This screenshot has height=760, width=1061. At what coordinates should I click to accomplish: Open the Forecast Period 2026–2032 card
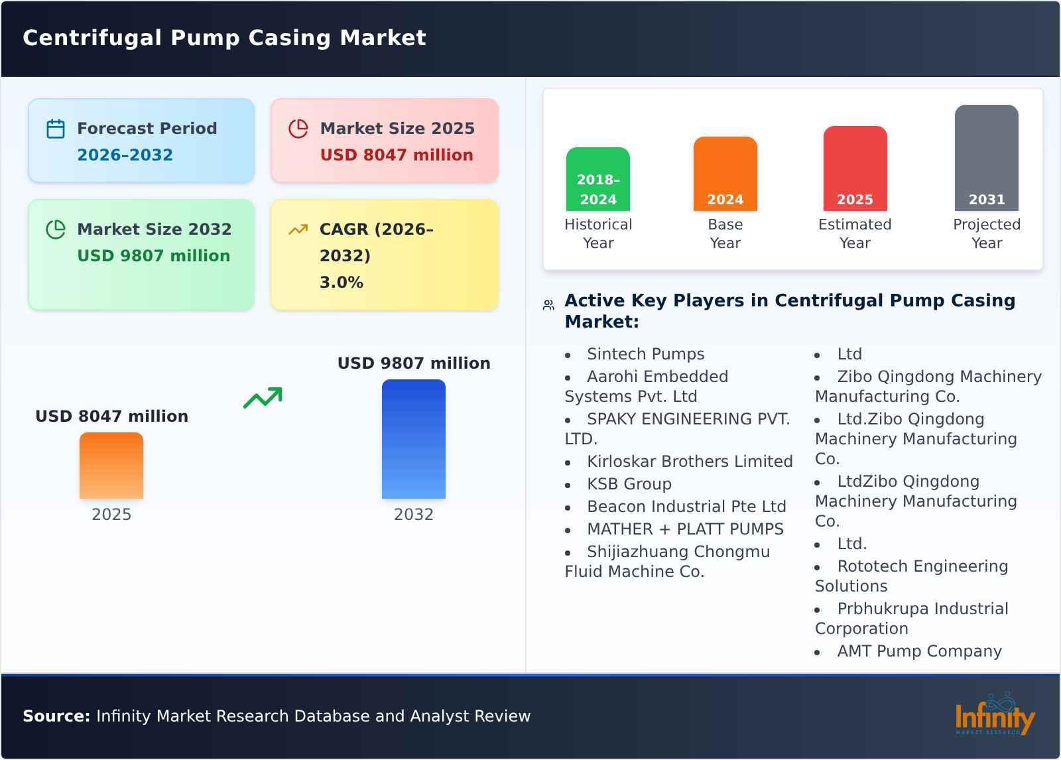[x=141, y=139]
